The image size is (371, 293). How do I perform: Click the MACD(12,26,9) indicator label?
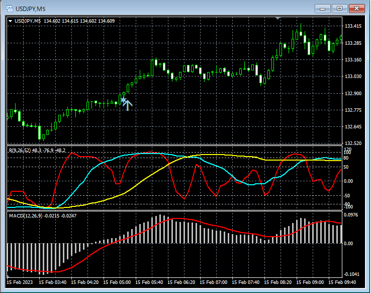(26, 215)
